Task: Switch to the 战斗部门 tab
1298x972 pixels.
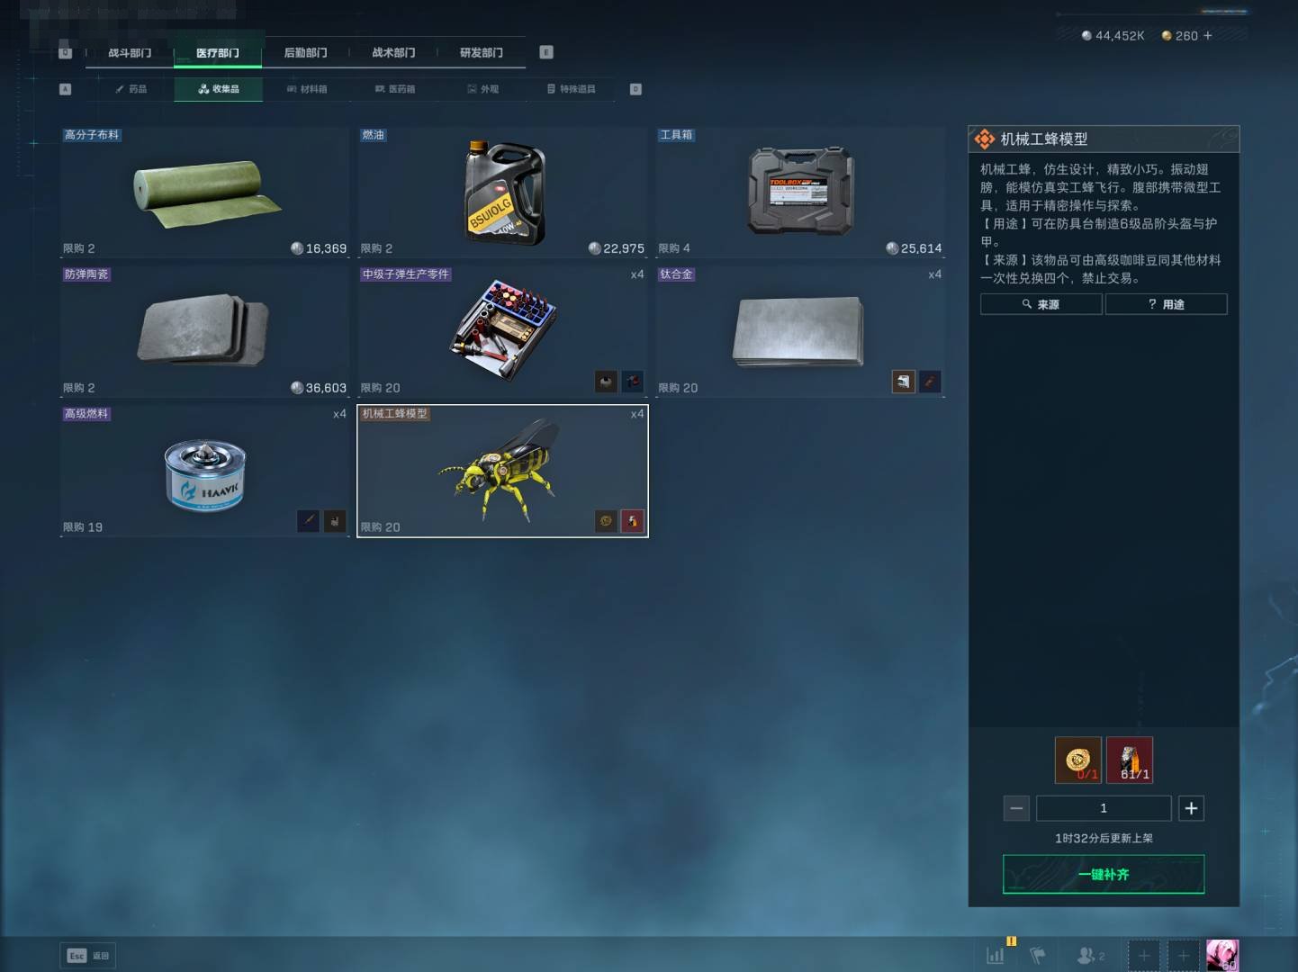Action: click(x=130, y=53)
